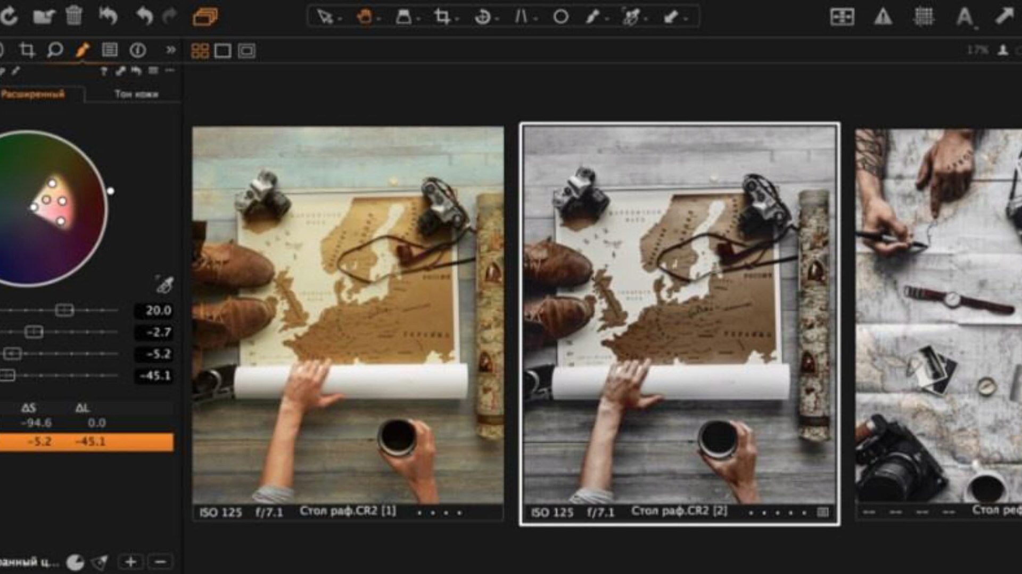Open the Lens magnifier tool tab
This screenshot has width=1022, height=574.
(54, 50)
